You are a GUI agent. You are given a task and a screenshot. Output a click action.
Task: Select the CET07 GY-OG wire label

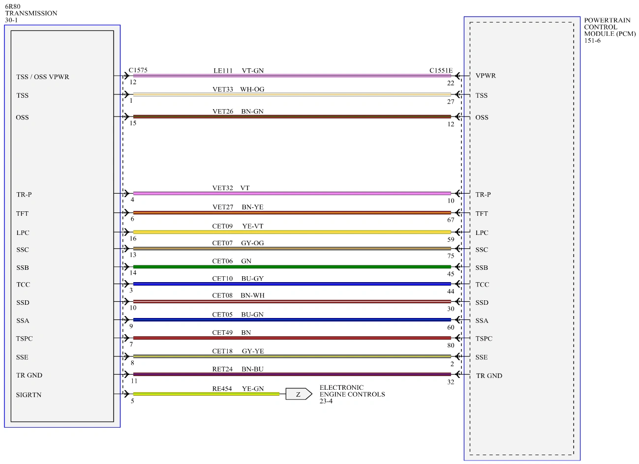pyautogui.click(x=238, y=243)
